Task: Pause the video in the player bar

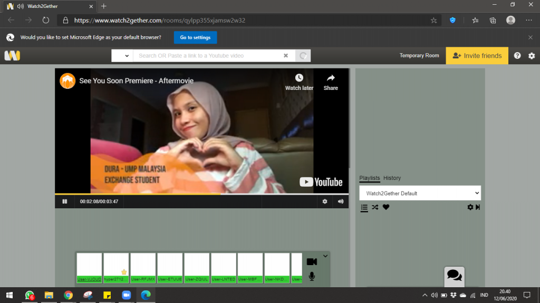Action: point(65,201)
